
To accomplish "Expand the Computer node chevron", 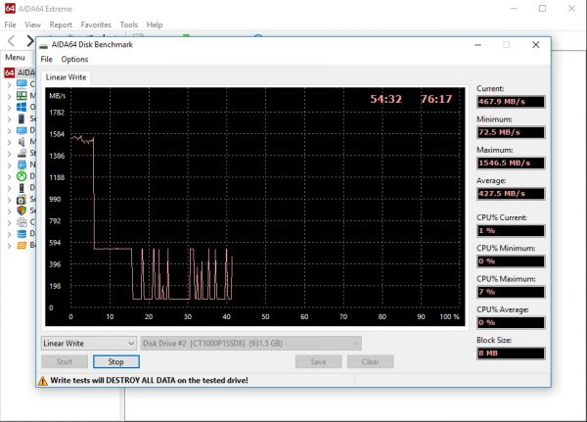I will (x=10, y=85).
